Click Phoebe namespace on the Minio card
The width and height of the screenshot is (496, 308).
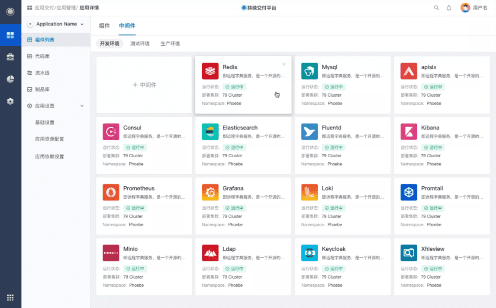coord(137,285)
